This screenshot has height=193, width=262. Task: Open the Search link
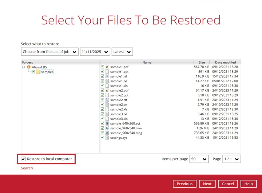[x=27, y=168]
